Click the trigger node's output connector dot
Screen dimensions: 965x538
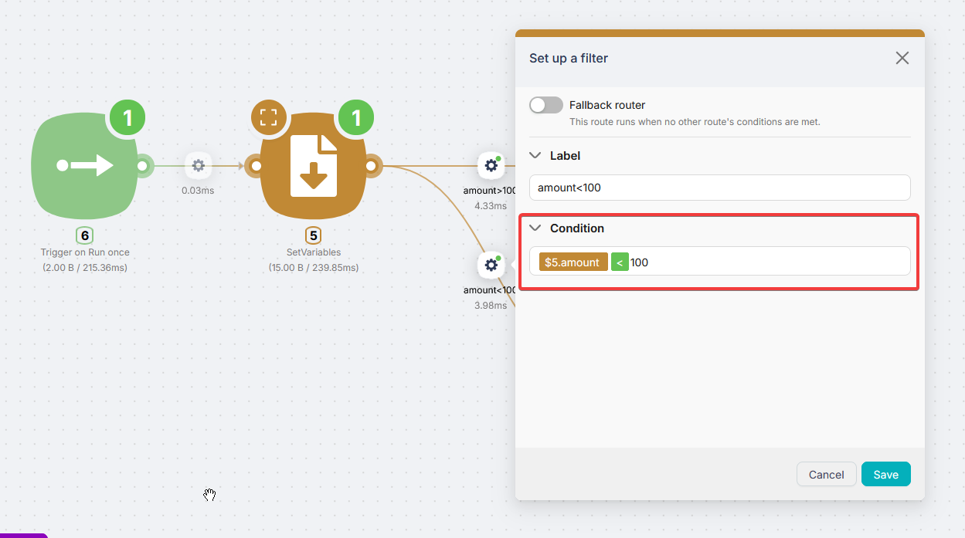pos(142,165)
